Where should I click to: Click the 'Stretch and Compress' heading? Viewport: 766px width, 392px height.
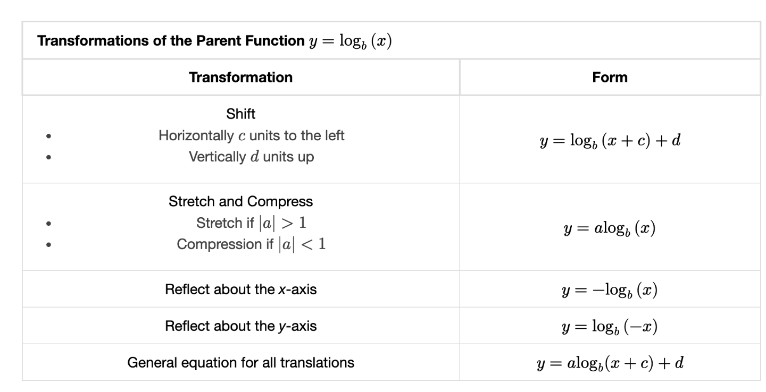click(241, 201)
